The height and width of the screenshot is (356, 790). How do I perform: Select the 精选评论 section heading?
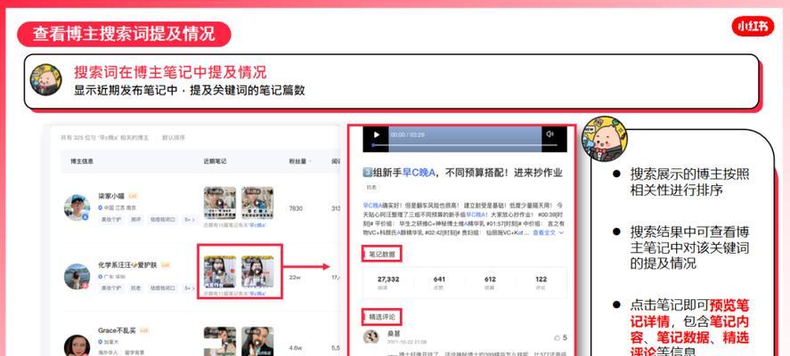click(x=382, y=317)
